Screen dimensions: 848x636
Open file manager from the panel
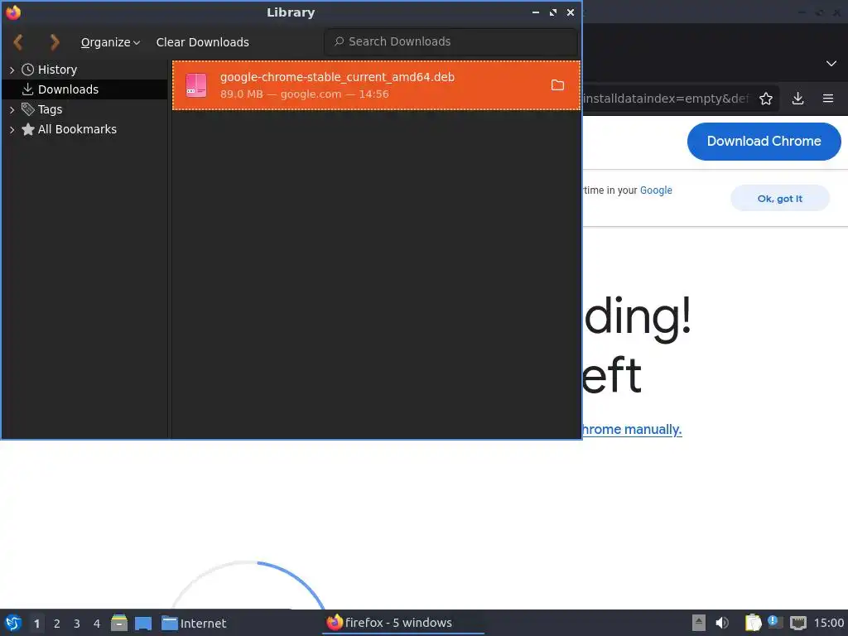click(x=119, y=623)
